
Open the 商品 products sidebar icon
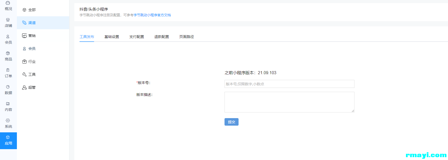(8, 54)
